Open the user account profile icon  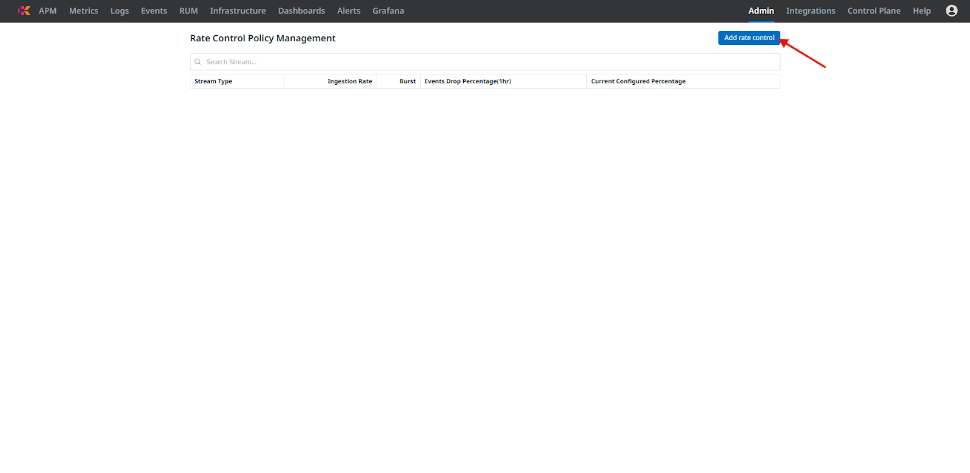[952, 11]
